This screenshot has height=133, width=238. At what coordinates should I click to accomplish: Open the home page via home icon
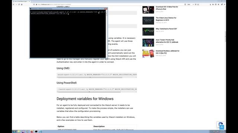(x=22, y=4)
